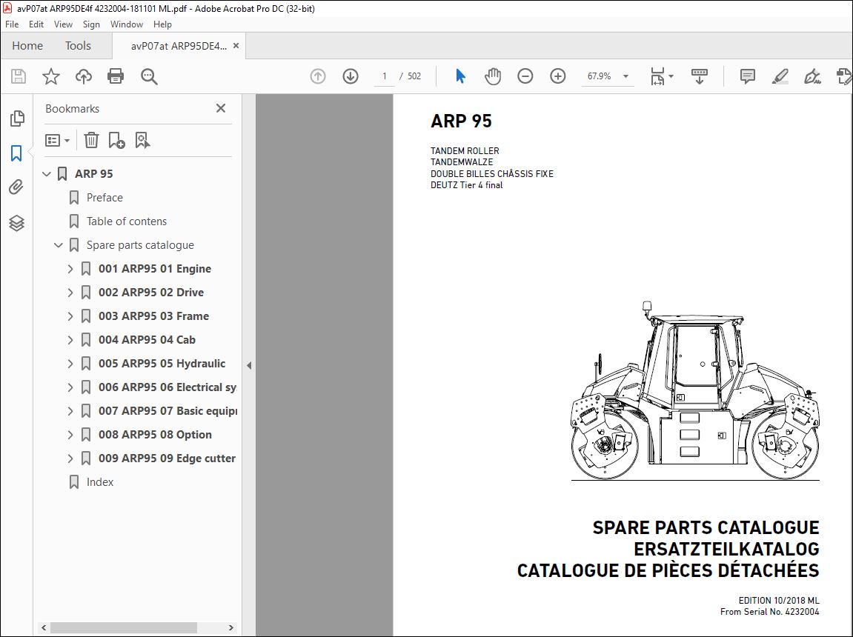Jump to the Preface bookmark
The width and height of the screenshot is (853, 637).
pos(104,198)
